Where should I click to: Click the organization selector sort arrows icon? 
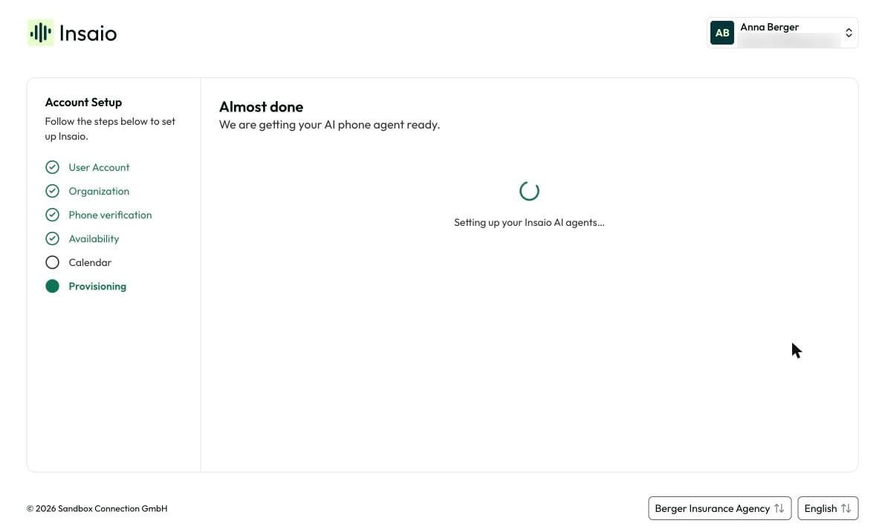pyautogui.click(x=779, y=508)
